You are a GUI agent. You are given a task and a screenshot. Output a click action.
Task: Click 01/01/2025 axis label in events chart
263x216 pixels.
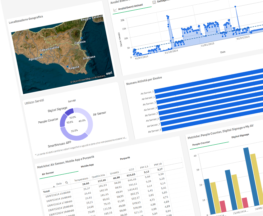[x=208, y=45]
